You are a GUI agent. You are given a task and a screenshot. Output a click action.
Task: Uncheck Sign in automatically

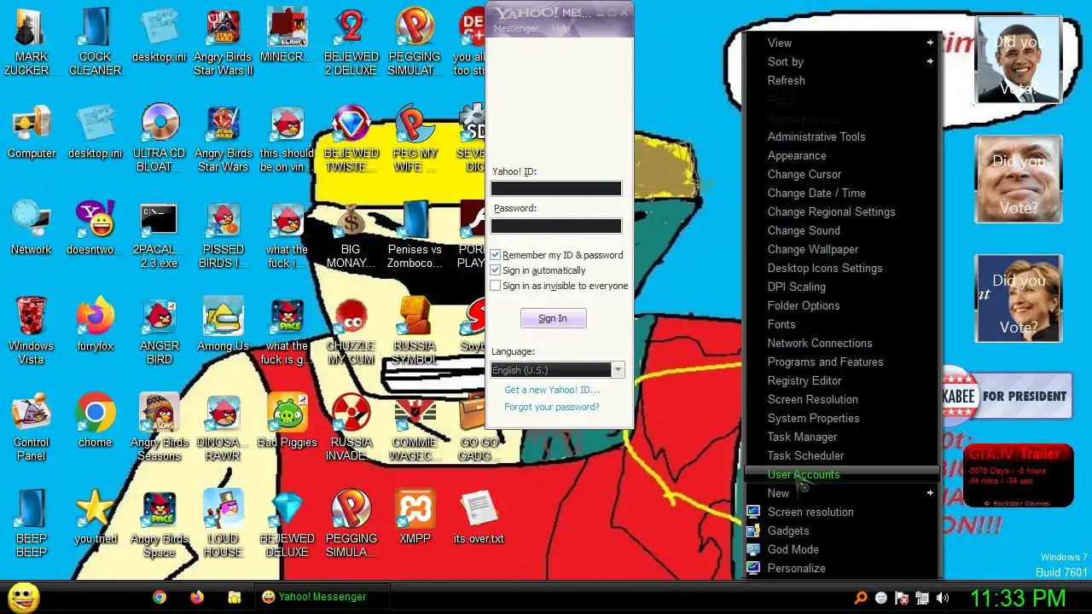[x=496, y=270]
